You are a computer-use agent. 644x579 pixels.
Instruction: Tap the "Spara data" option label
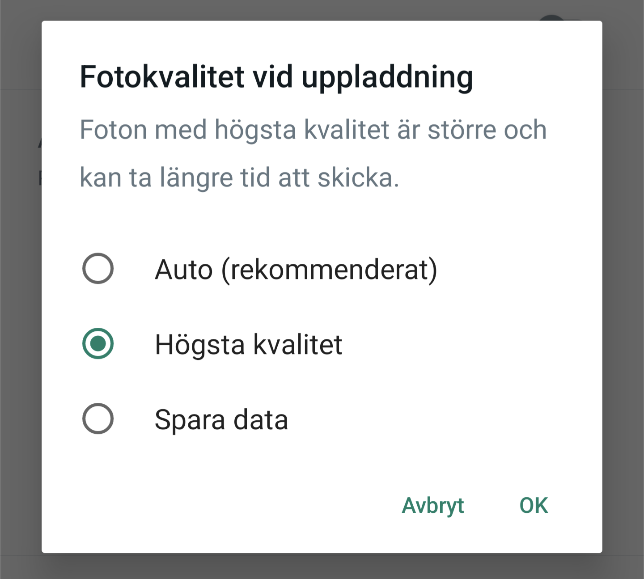point(221,420)
